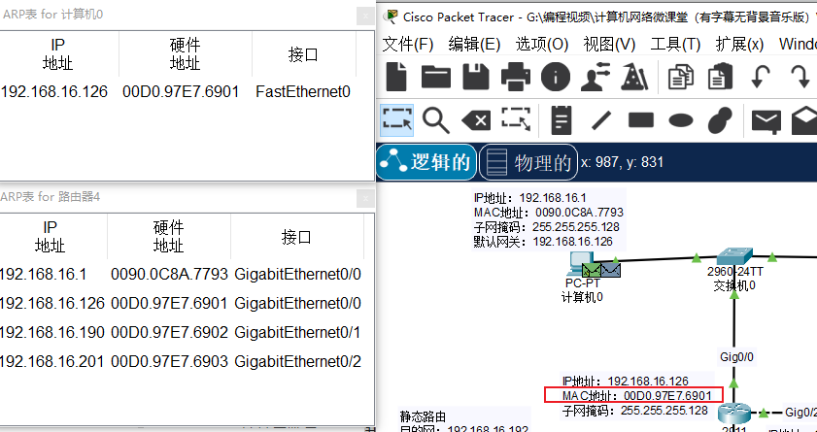Close the ARP表 for 路由器4 window
Screen dimensions: 817x432
point(365,198)
